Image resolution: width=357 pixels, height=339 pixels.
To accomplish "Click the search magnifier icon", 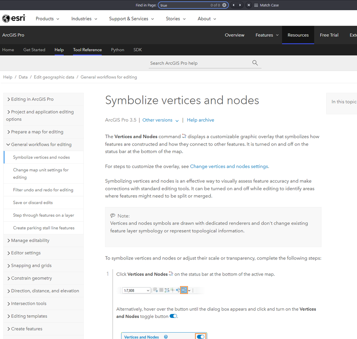I will [x=255, y=63].
